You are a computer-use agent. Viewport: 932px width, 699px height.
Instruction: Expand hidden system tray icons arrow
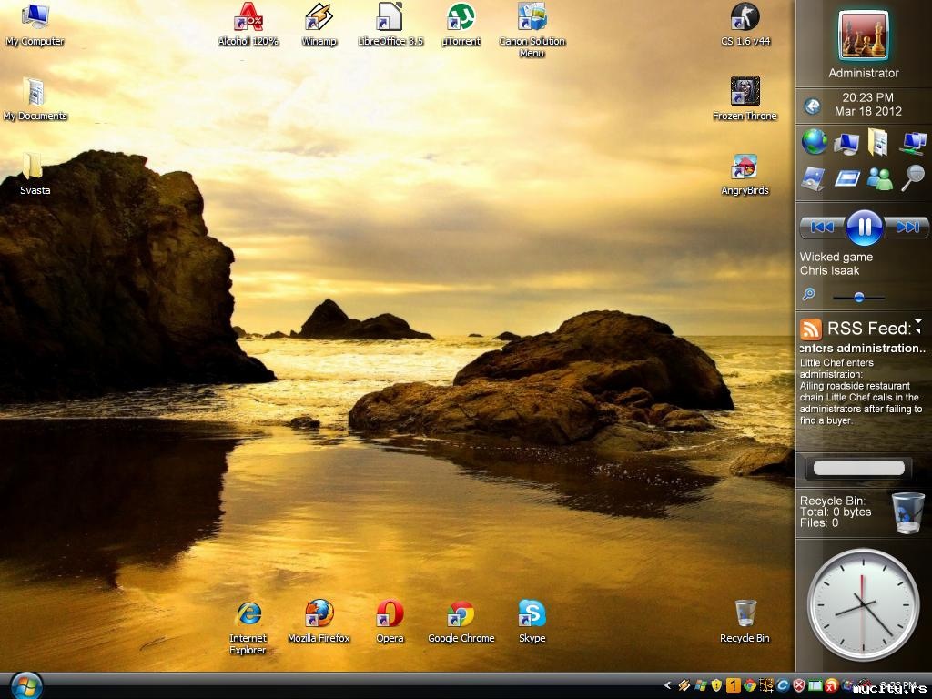(x=667, y=685)
